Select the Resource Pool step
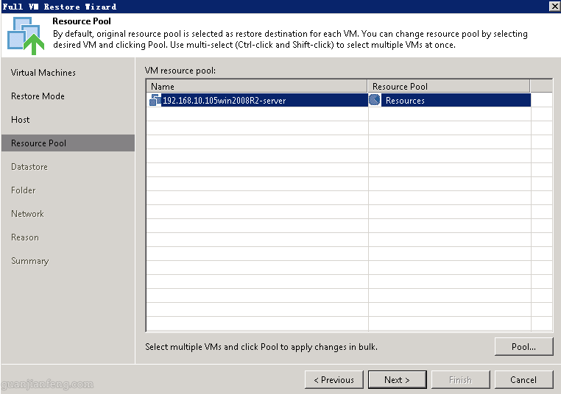561x394 pixels. 68,143
